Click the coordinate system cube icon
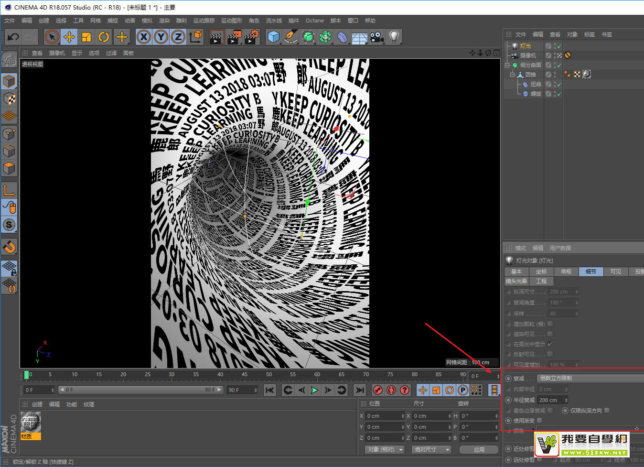The width and height of the screenshot is (644, 467). (x=195, y=37)
